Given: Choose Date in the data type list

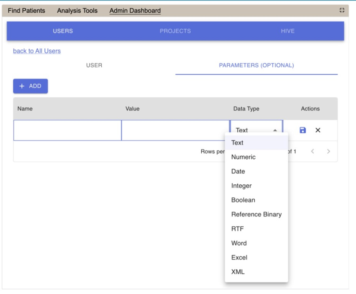Looking at the screenshot, I should click(x=238, y=171).
